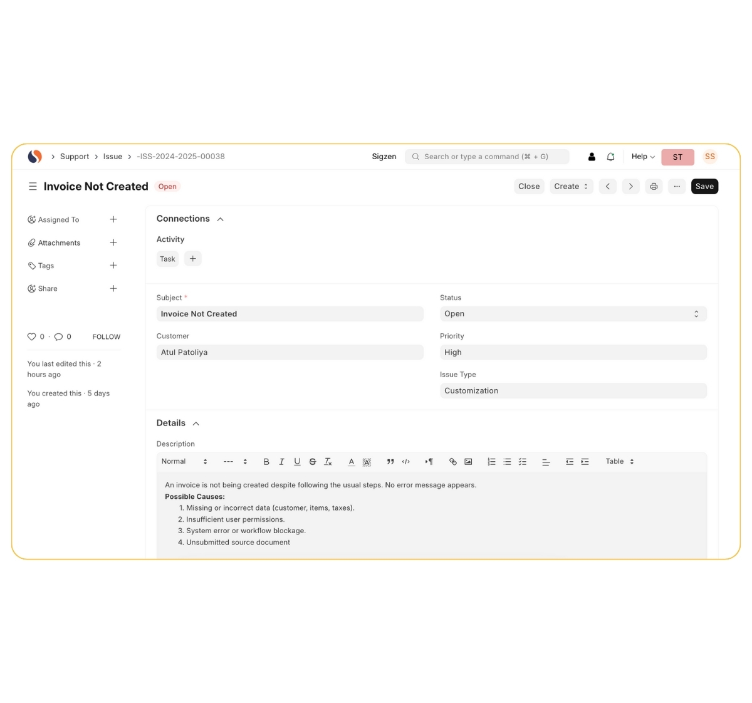
Task: Open the text color picker
Action: tap(351, 462)
